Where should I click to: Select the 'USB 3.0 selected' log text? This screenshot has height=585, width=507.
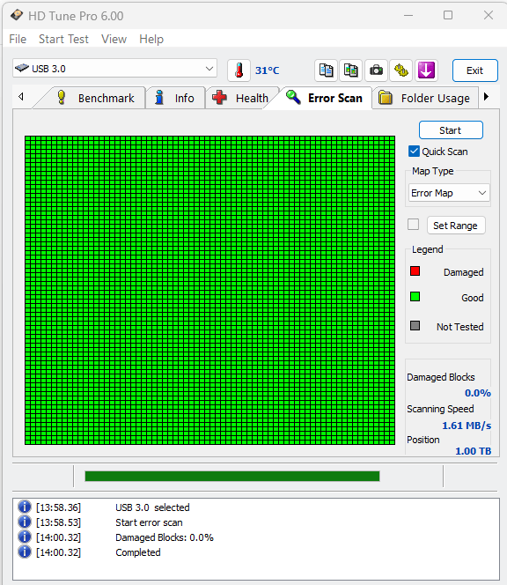152,507
